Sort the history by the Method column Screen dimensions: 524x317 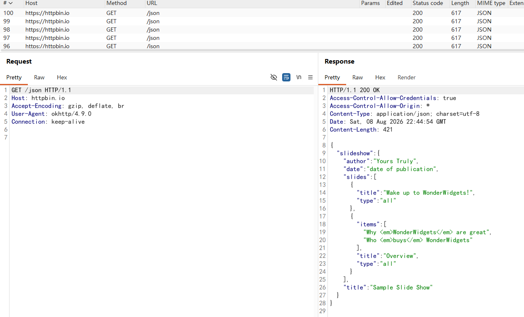pyautogui.click(x=117, y=3)
